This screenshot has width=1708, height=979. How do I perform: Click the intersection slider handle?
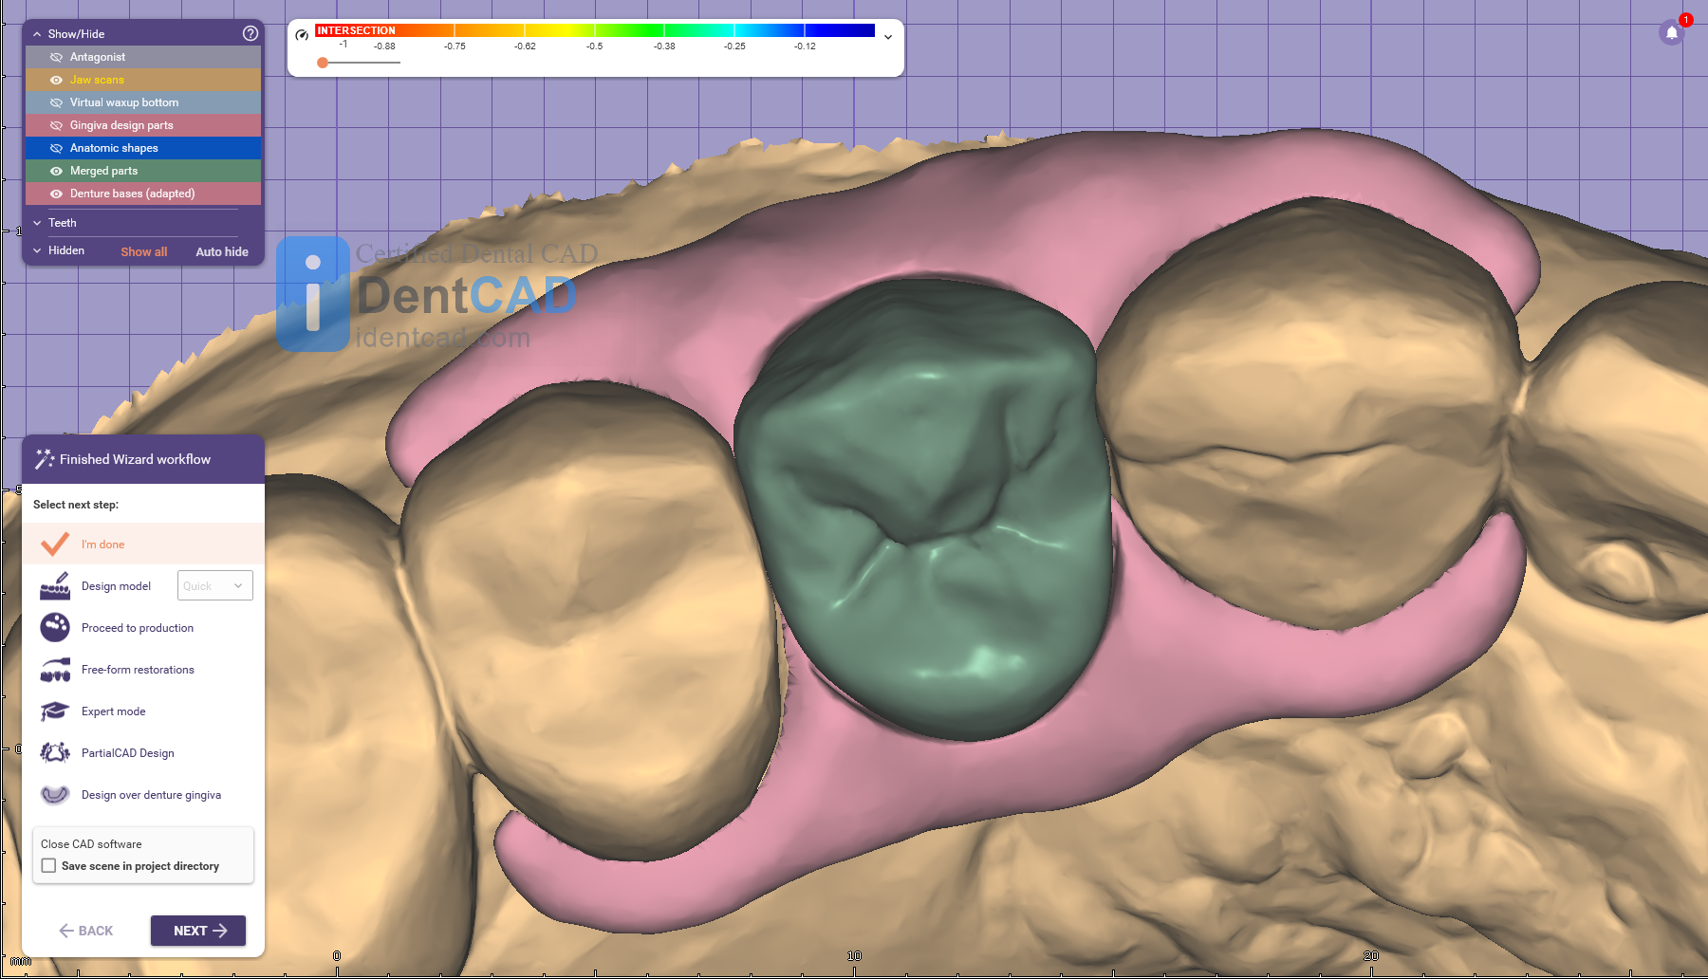click(323, 63)
